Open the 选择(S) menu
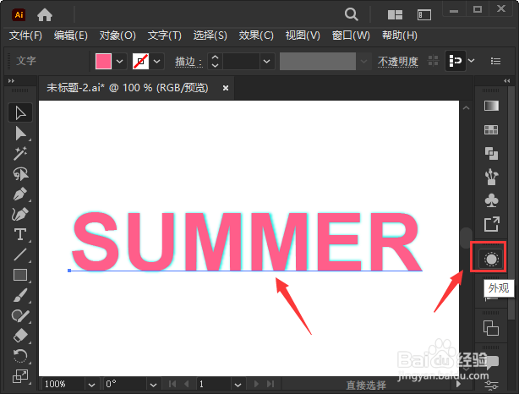Screen dimensions: 519x394 (x=210, y=36)
